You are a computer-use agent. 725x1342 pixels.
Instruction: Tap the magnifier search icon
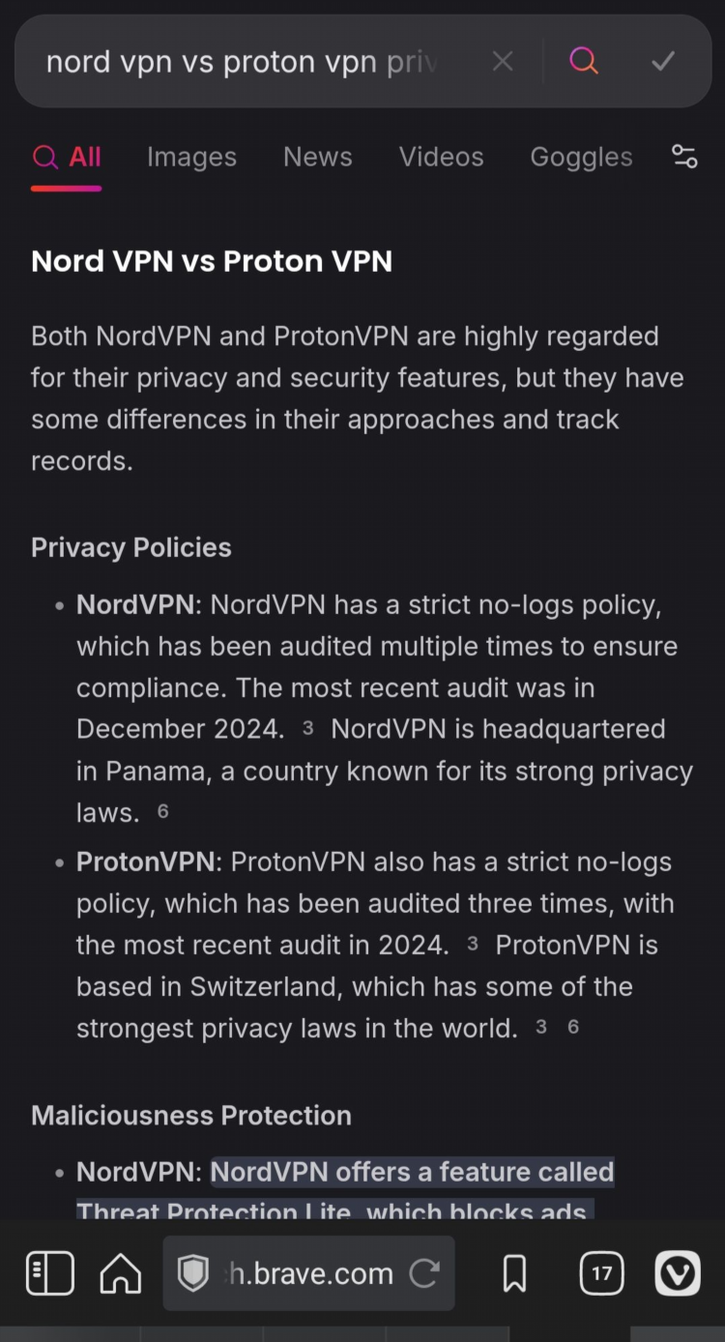click(584, 61)
